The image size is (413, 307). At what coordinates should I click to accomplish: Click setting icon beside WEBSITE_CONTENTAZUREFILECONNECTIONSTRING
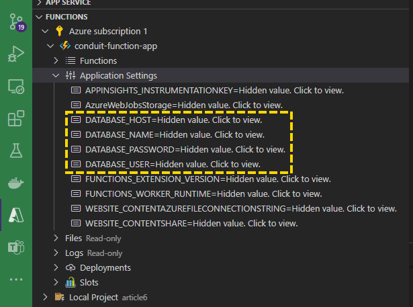tap(76, 208)
